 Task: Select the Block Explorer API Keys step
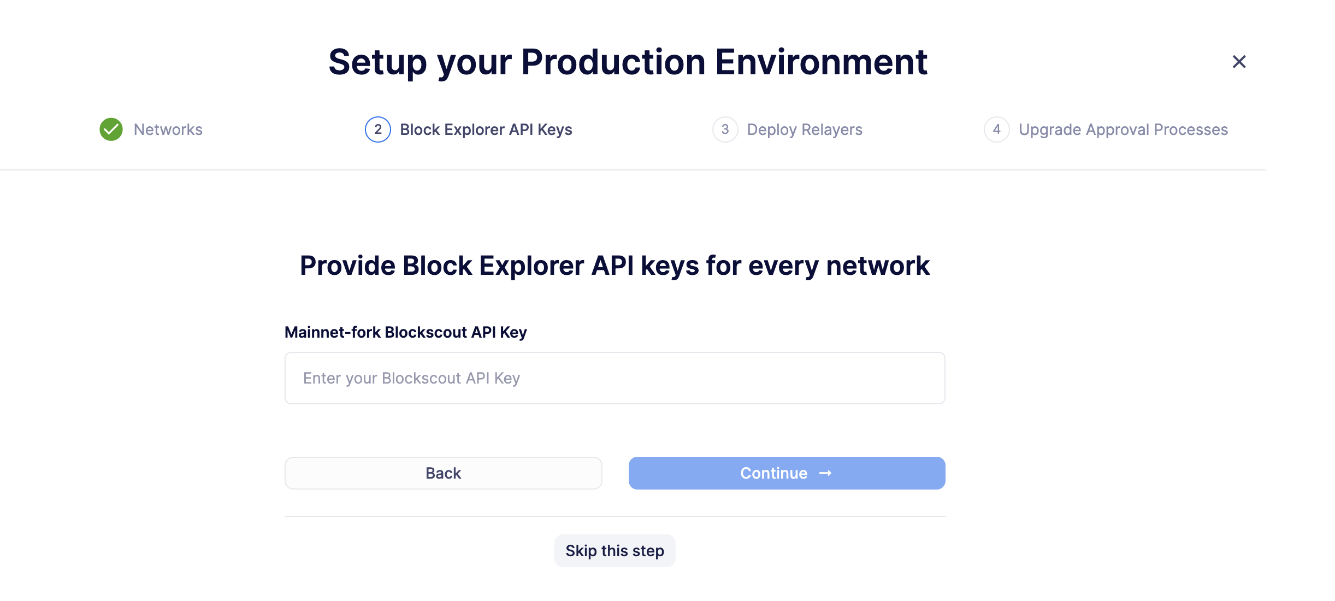(x=486, y=129)
